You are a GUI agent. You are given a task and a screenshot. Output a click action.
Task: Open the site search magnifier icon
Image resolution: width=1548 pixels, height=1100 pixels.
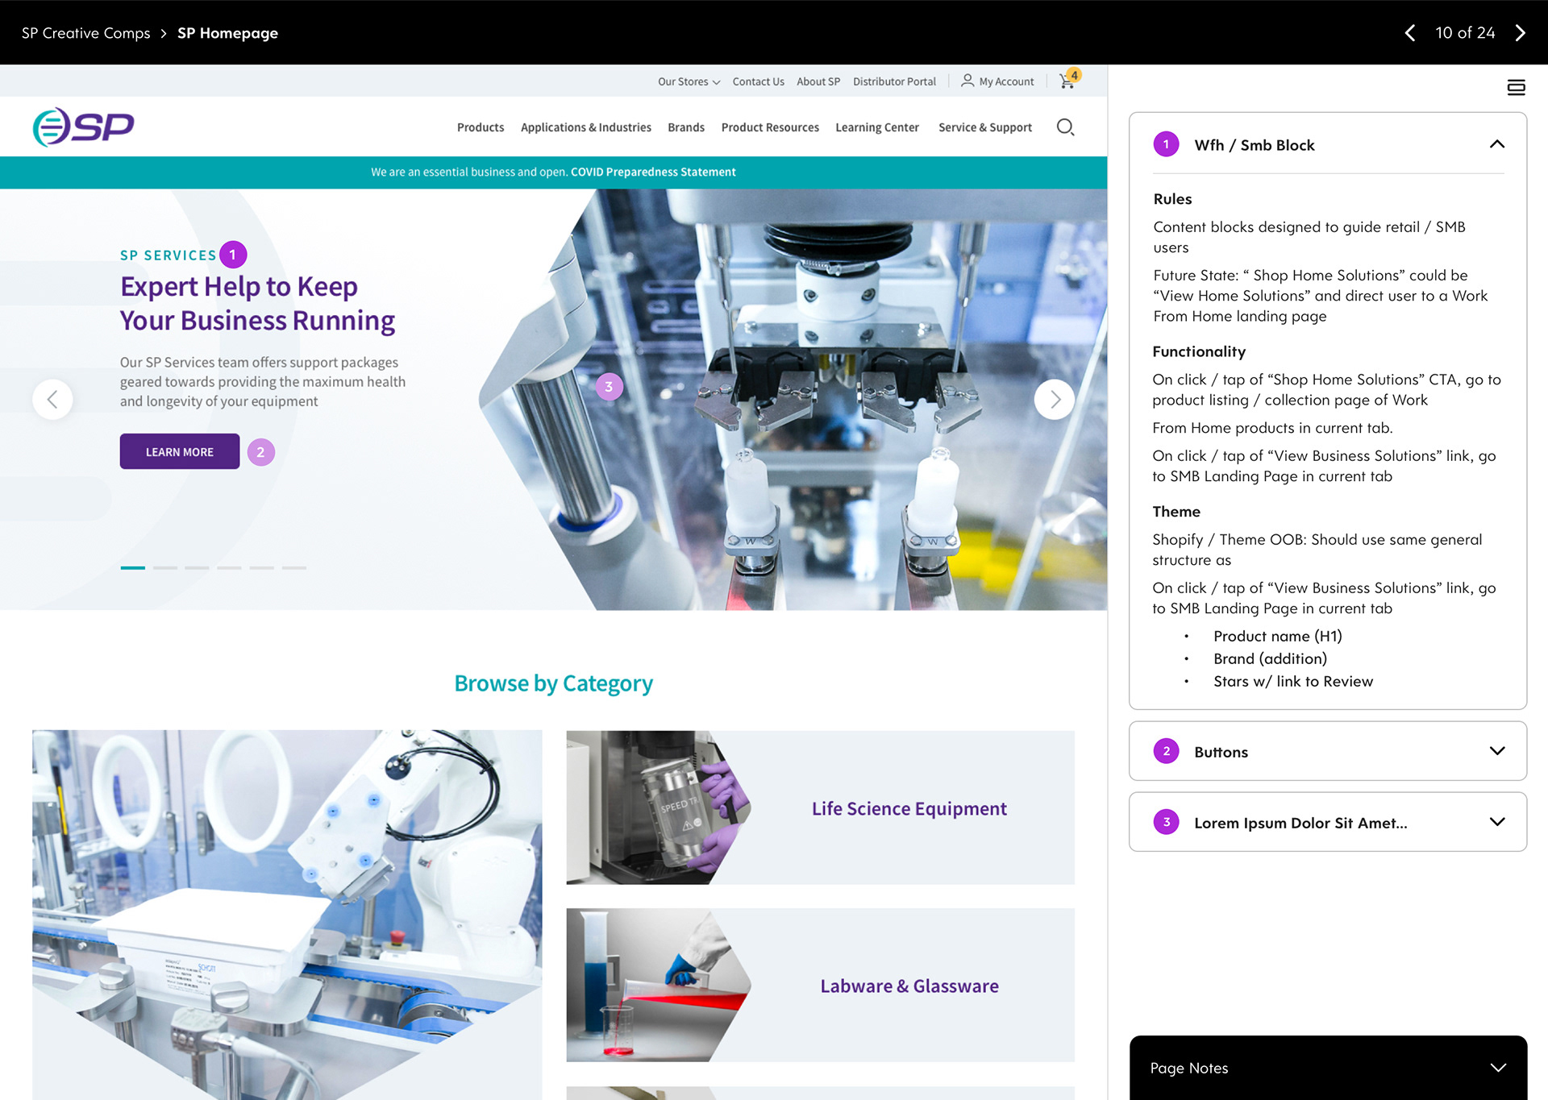(1065, 127)
